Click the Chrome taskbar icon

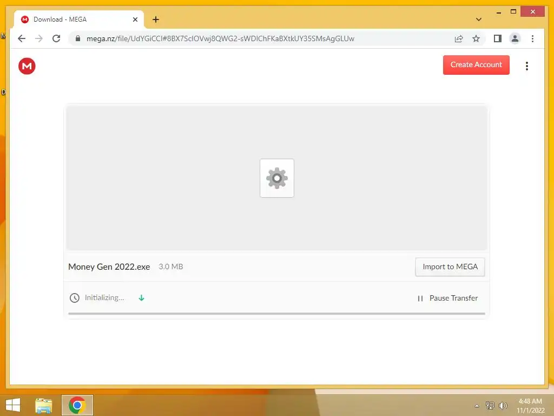(77, 405)
